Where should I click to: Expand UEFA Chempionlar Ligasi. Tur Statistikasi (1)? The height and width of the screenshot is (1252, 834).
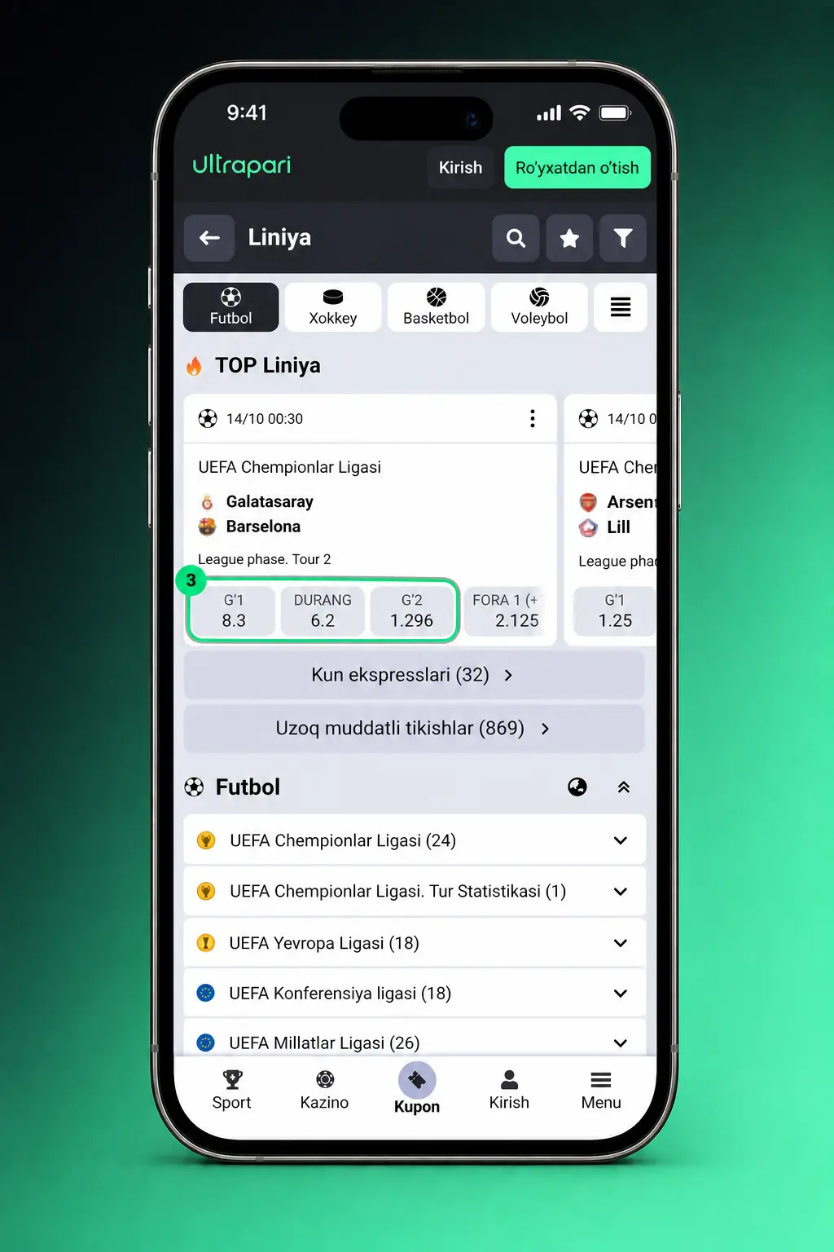click(415, 892)
